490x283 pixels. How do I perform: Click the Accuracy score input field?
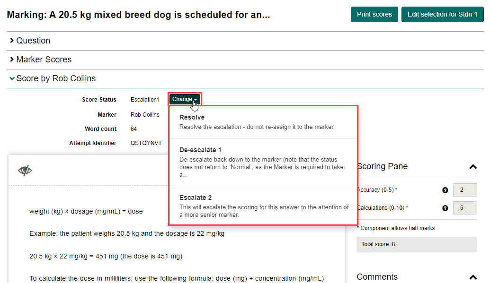pyautogui.click(x=464, y=190)
